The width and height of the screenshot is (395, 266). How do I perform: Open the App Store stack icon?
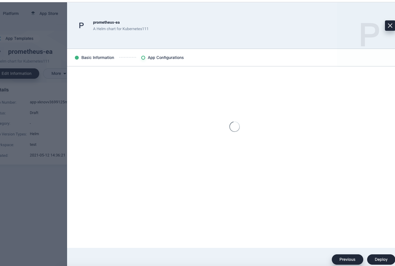pos(33,13)
